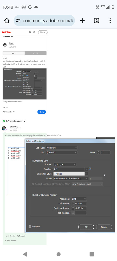
Task: Click the blue Reply button
Action: tap(42, 112)
